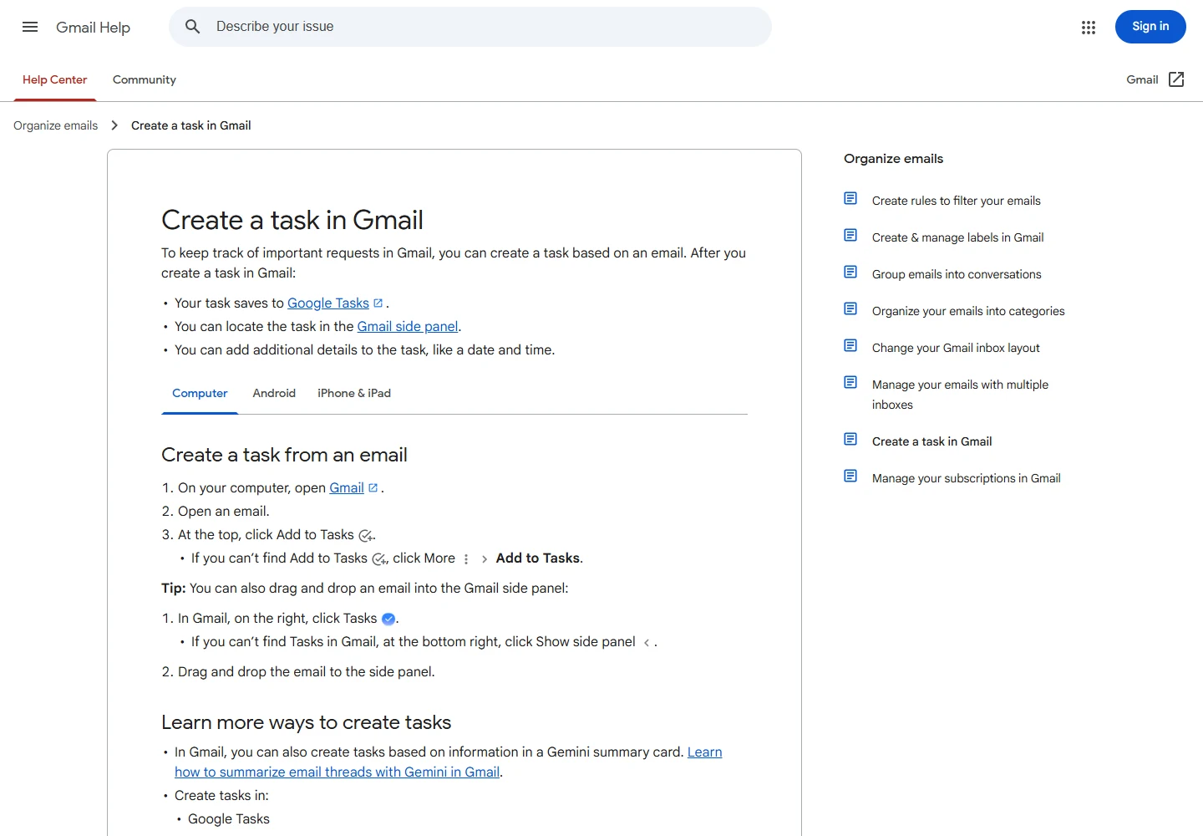The width and height of the screenshot is (1203, 836).
Task: Focus the Describe your issue search field
Action: (x=470, y=27)
